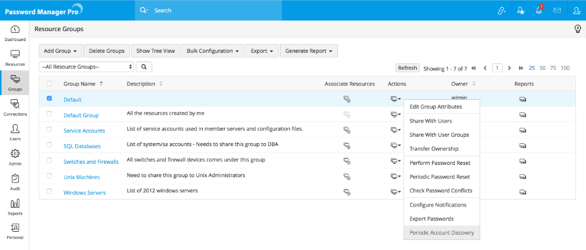Open the mail envelope icon in header
The image size is (586, 250).
(557, 11)
